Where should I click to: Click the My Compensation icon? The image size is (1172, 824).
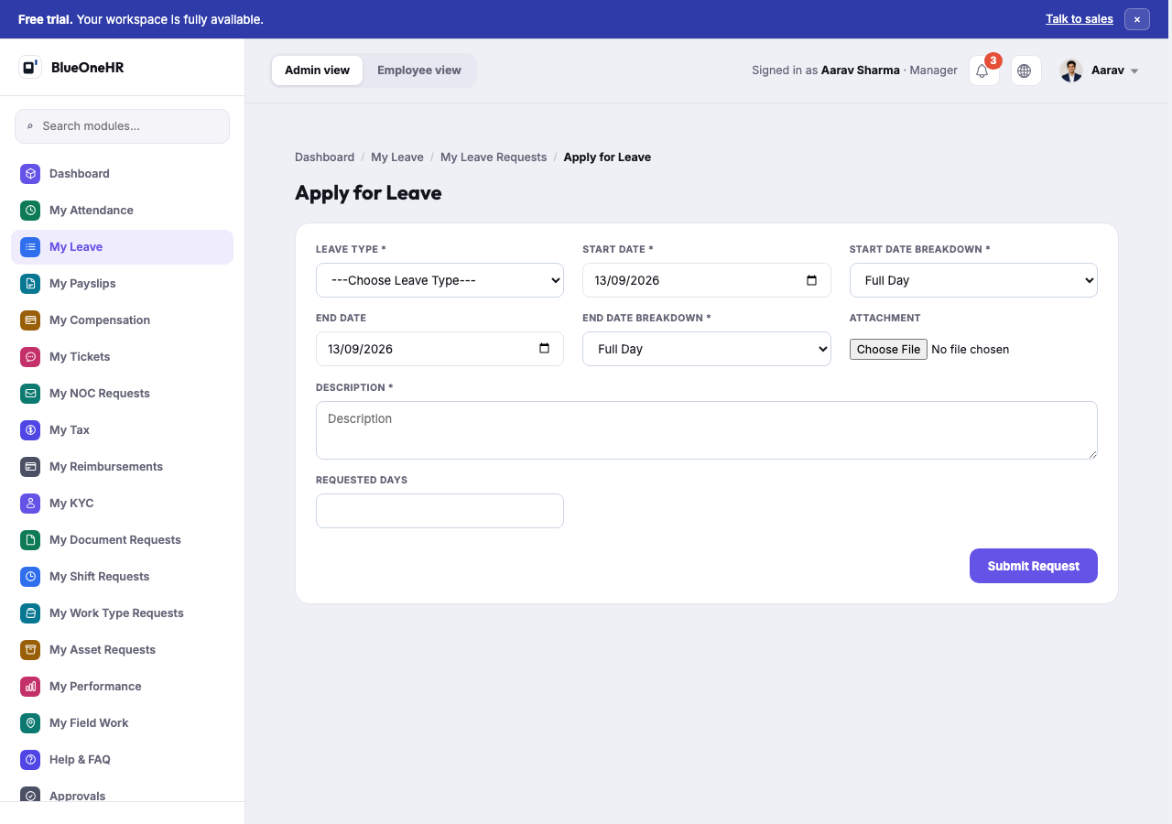coord(30,320)
